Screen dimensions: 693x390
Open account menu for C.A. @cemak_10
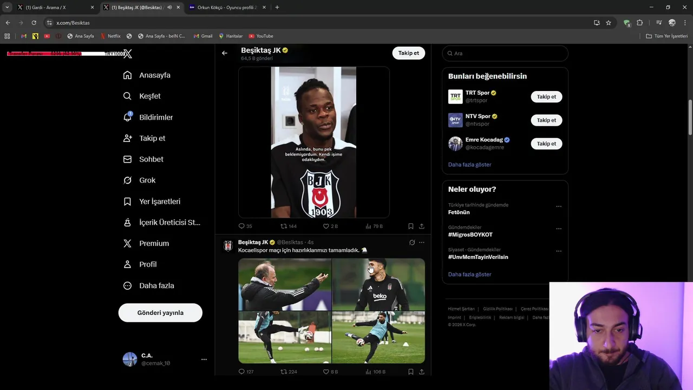tap(165, 359)
